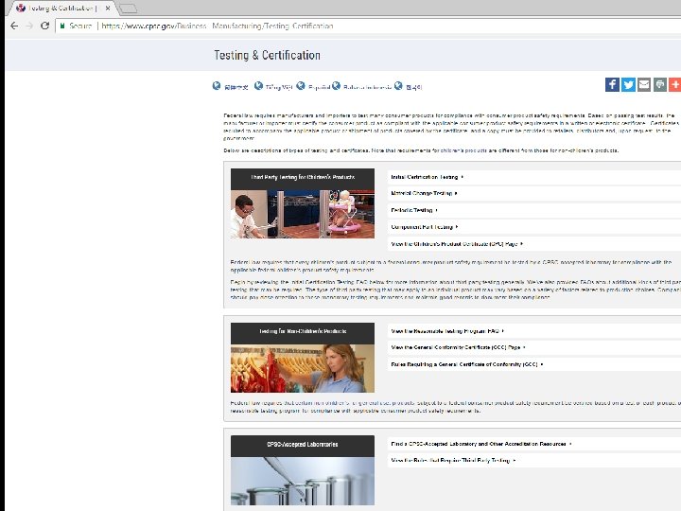View the General Conformity Certificate (GCC) Page
Screen dimensions: 681x511
(534, 347)
